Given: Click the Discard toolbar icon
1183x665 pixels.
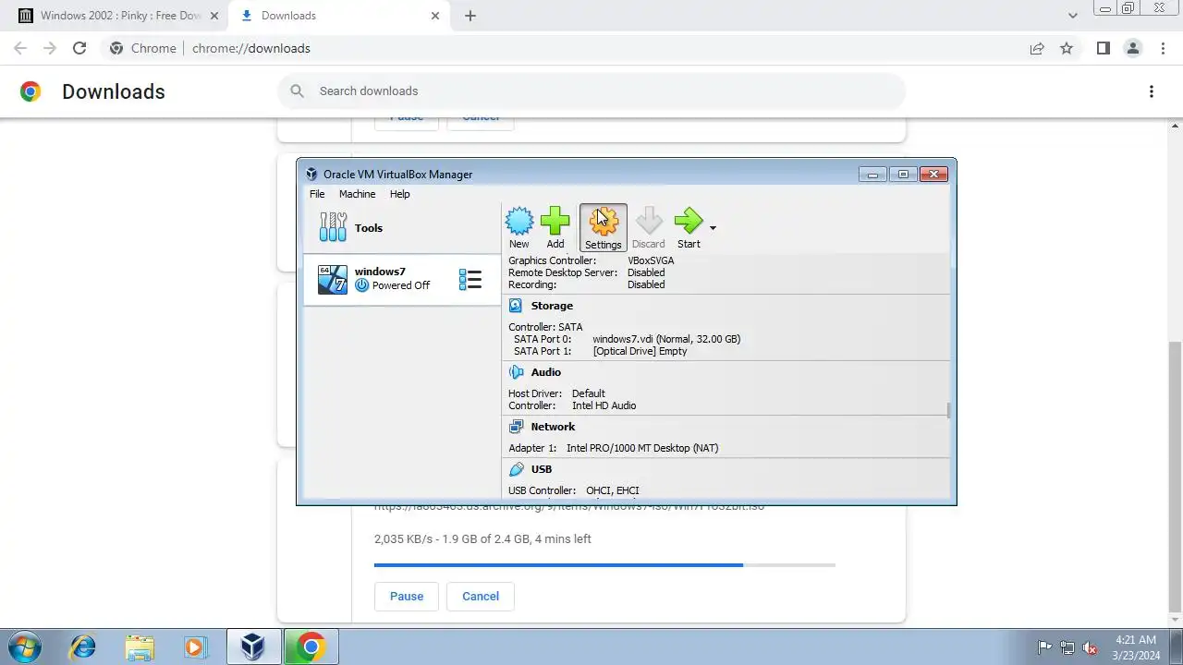Looking at the screenshot, I should pos(648,228).
